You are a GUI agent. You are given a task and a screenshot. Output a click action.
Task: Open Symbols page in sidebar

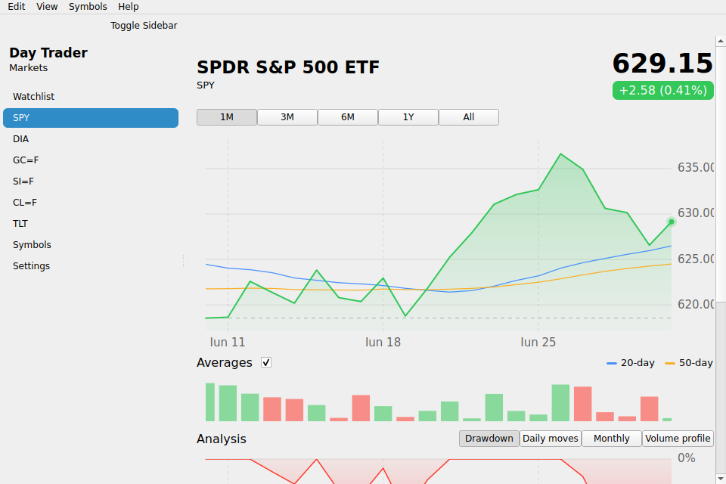pyautogui.click(x=91, y=244)
